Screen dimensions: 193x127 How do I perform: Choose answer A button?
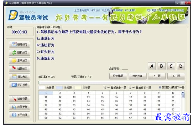coord(152,66)
